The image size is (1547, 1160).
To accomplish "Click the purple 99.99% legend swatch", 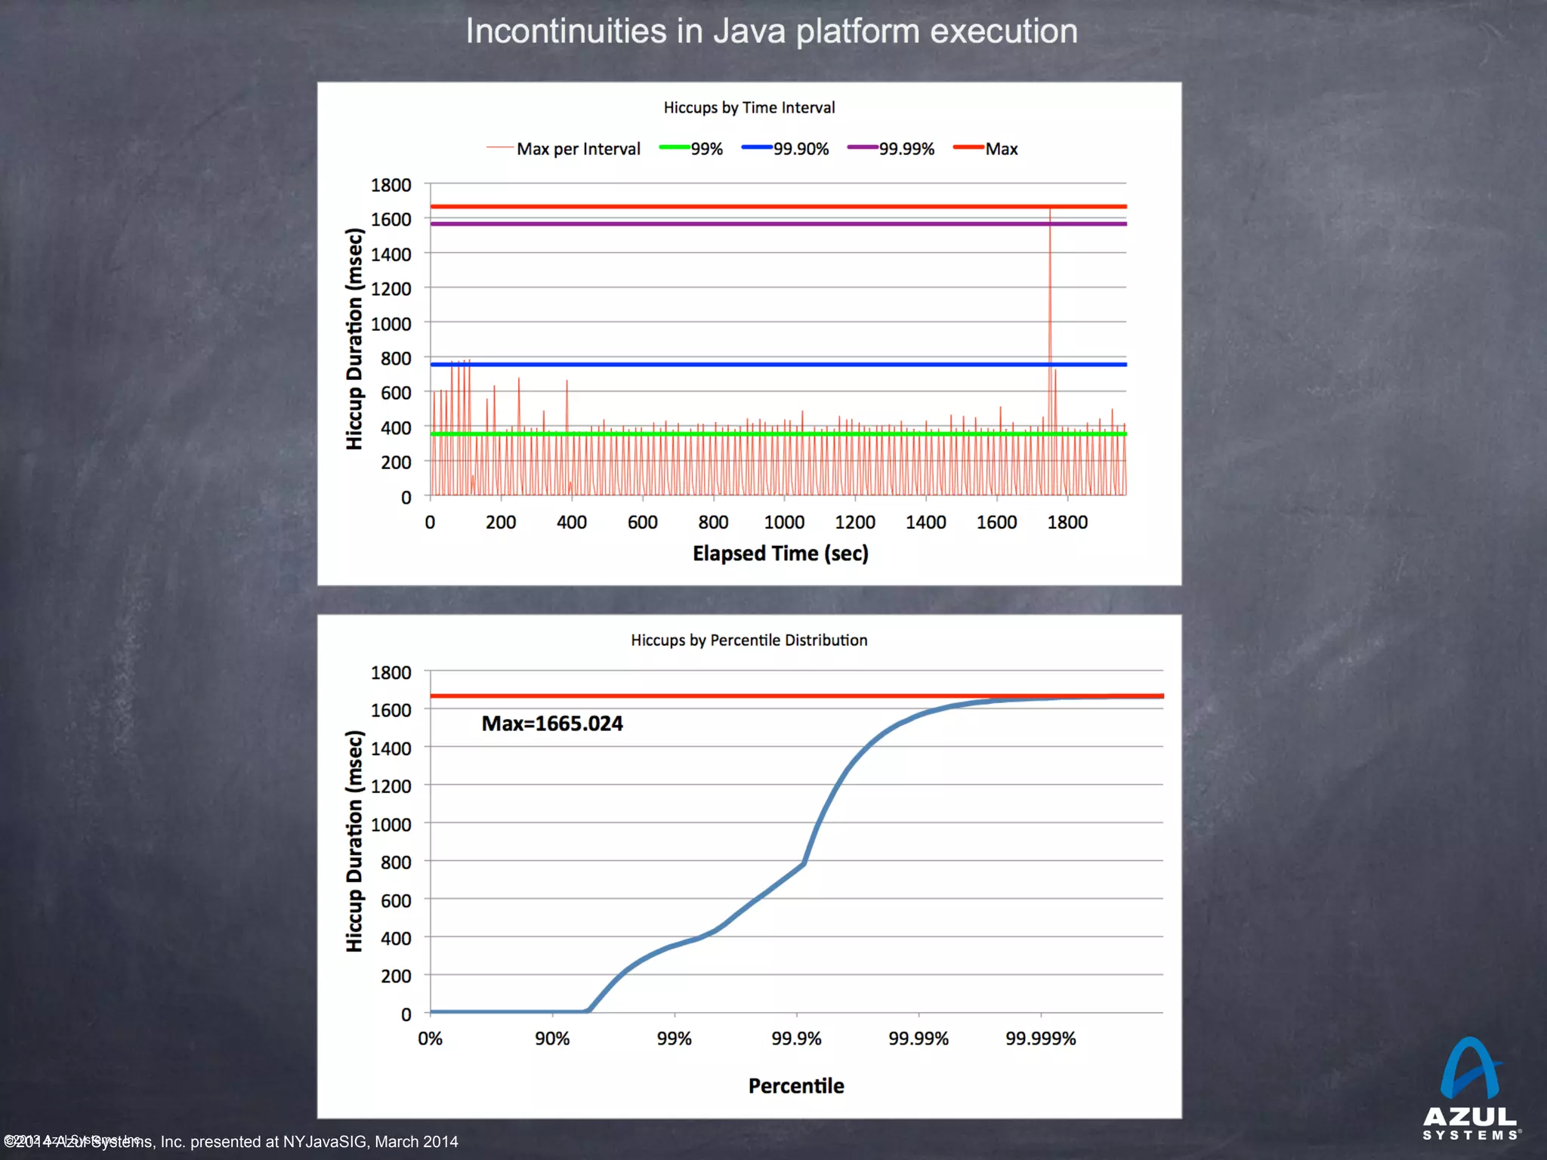I will pos(862,147).
